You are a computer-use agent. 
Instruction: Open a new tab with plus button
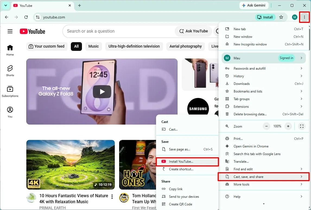(80, 5)
